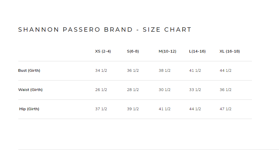Viewport: 279px width, 150px height.
Task: Click the XL bust value 44 1/2
Action: (x=226, y=70)
